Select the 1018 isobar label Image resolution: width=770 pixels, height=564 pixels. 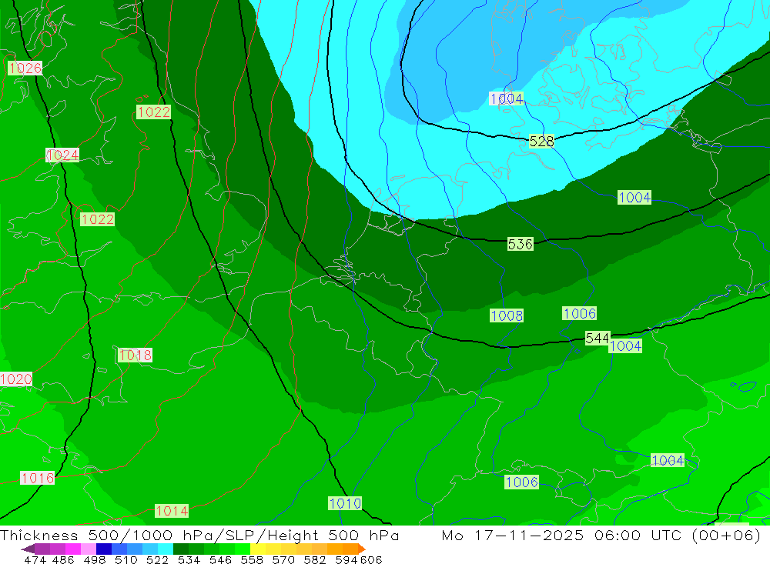coord(135,355)
